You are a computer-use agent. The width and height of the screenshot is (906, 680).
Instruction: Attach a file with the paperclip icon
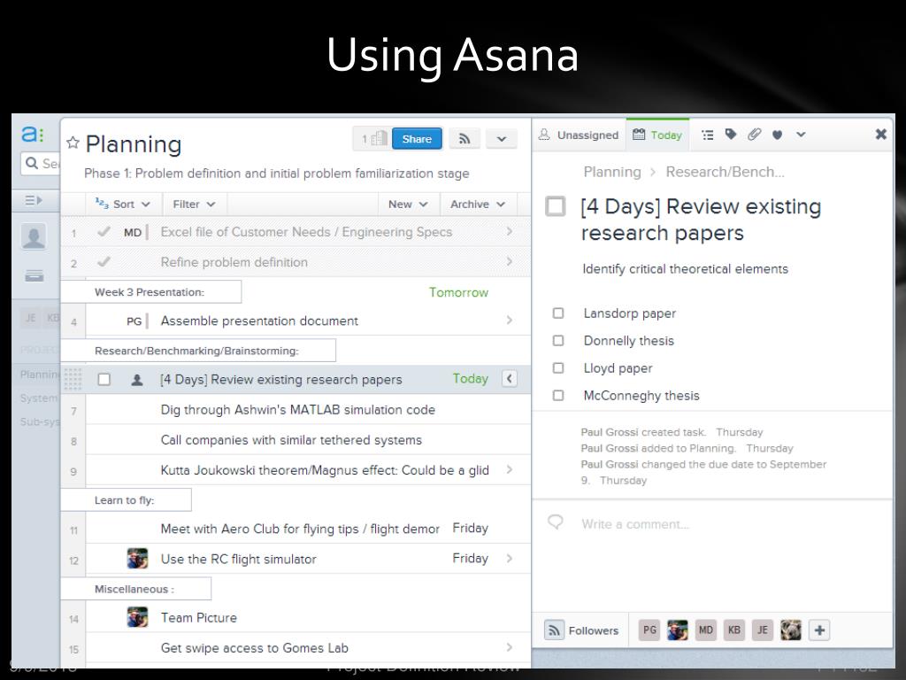point(754,135)
